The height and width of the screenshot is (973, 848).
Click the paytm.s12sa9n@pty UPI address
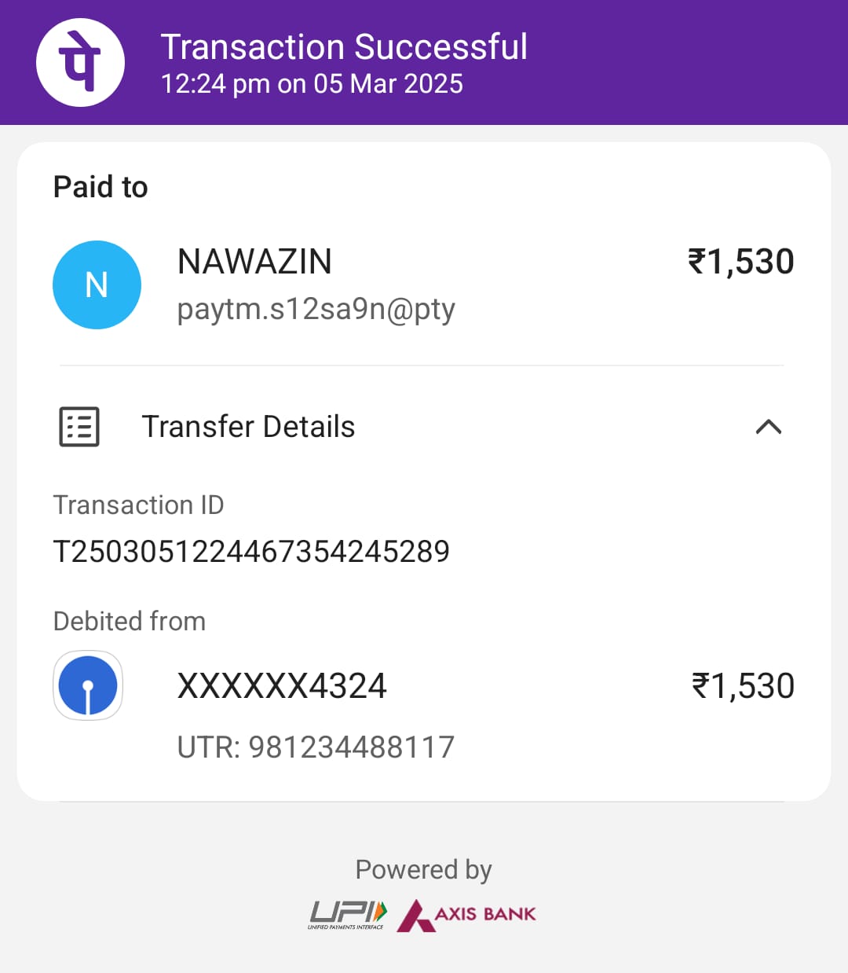coord(316,309)
